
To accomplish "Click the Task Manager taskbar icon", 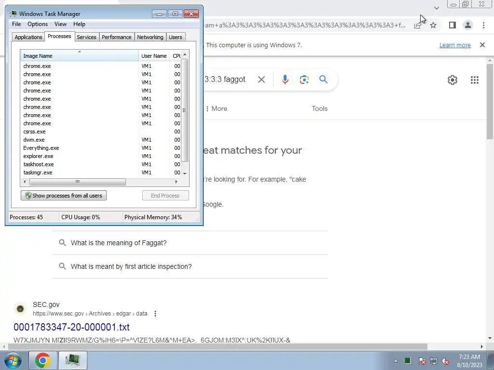I will pos(73,360).
